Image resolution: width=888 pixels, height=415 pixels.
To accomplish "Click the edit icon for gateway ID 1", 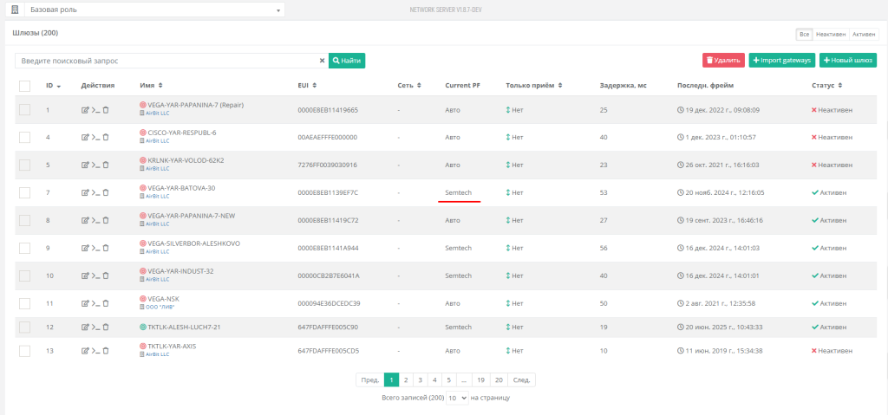I will 85,110.
